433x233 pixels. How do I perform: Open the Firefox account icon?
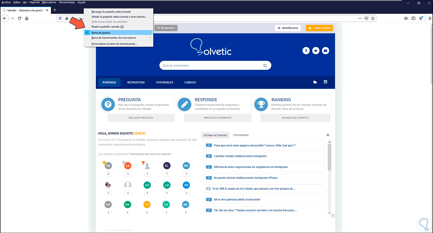click(421, 18)
